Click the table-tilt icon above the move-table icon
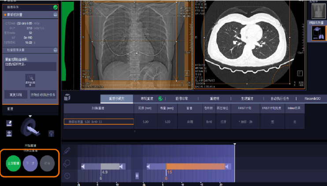The height and width of the screenshot is (186, 327). click(x=9, y=123)
